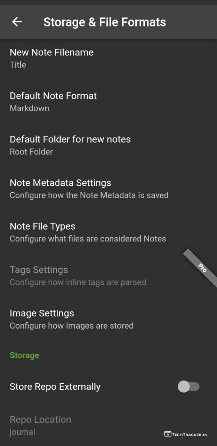This screenshot has height=446, width=217.
Task: Open the Tags Settings entry
Action: [x=39, y=270]
